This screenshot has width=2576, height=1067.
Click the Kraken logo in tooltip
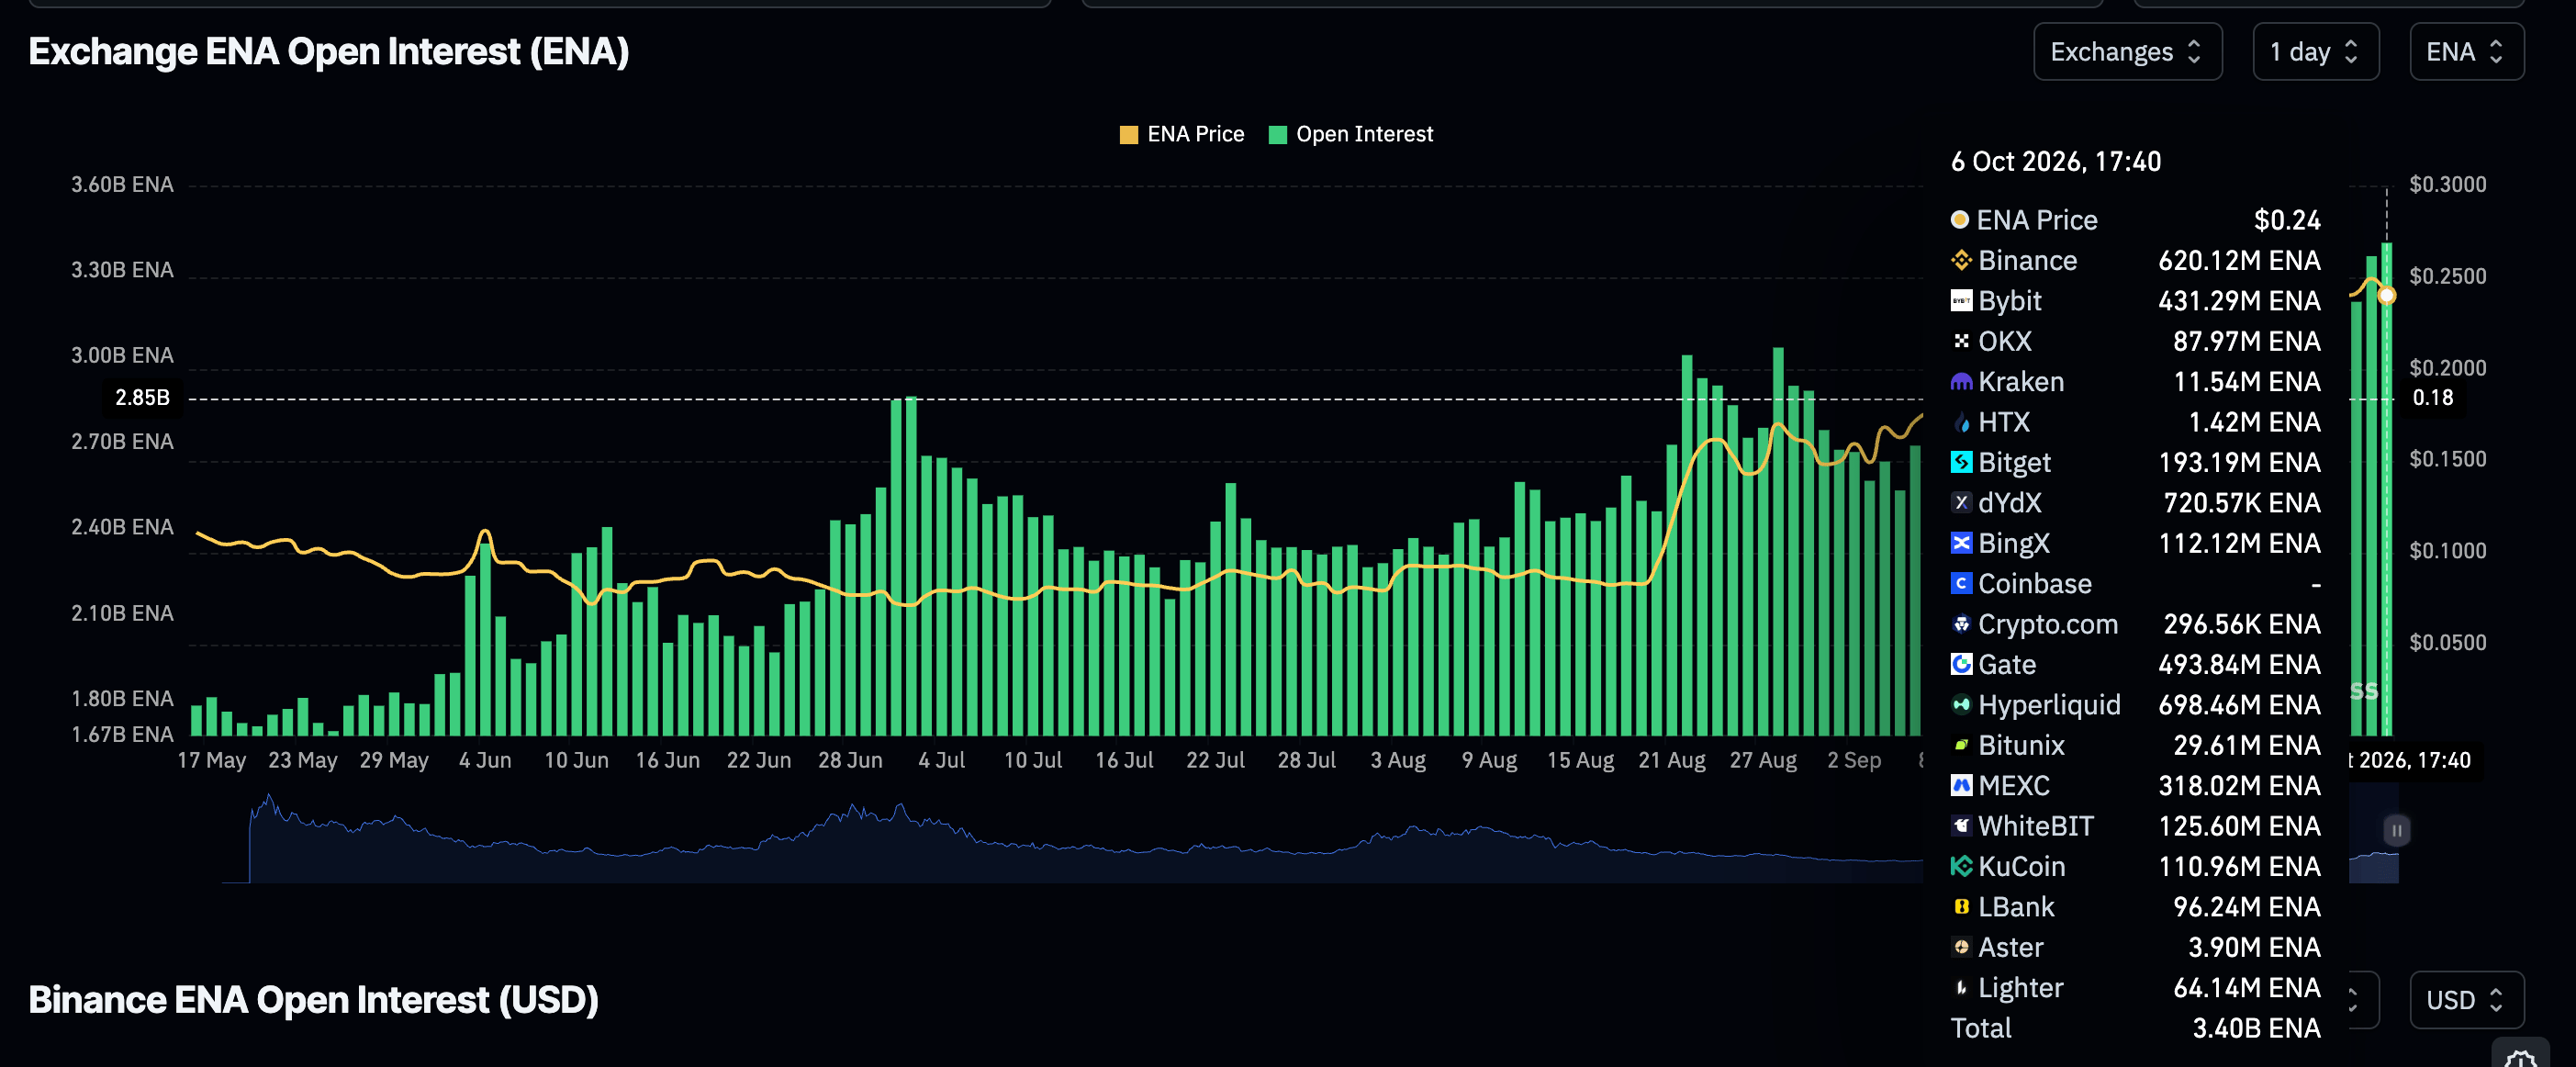[x=1961, y=381]
